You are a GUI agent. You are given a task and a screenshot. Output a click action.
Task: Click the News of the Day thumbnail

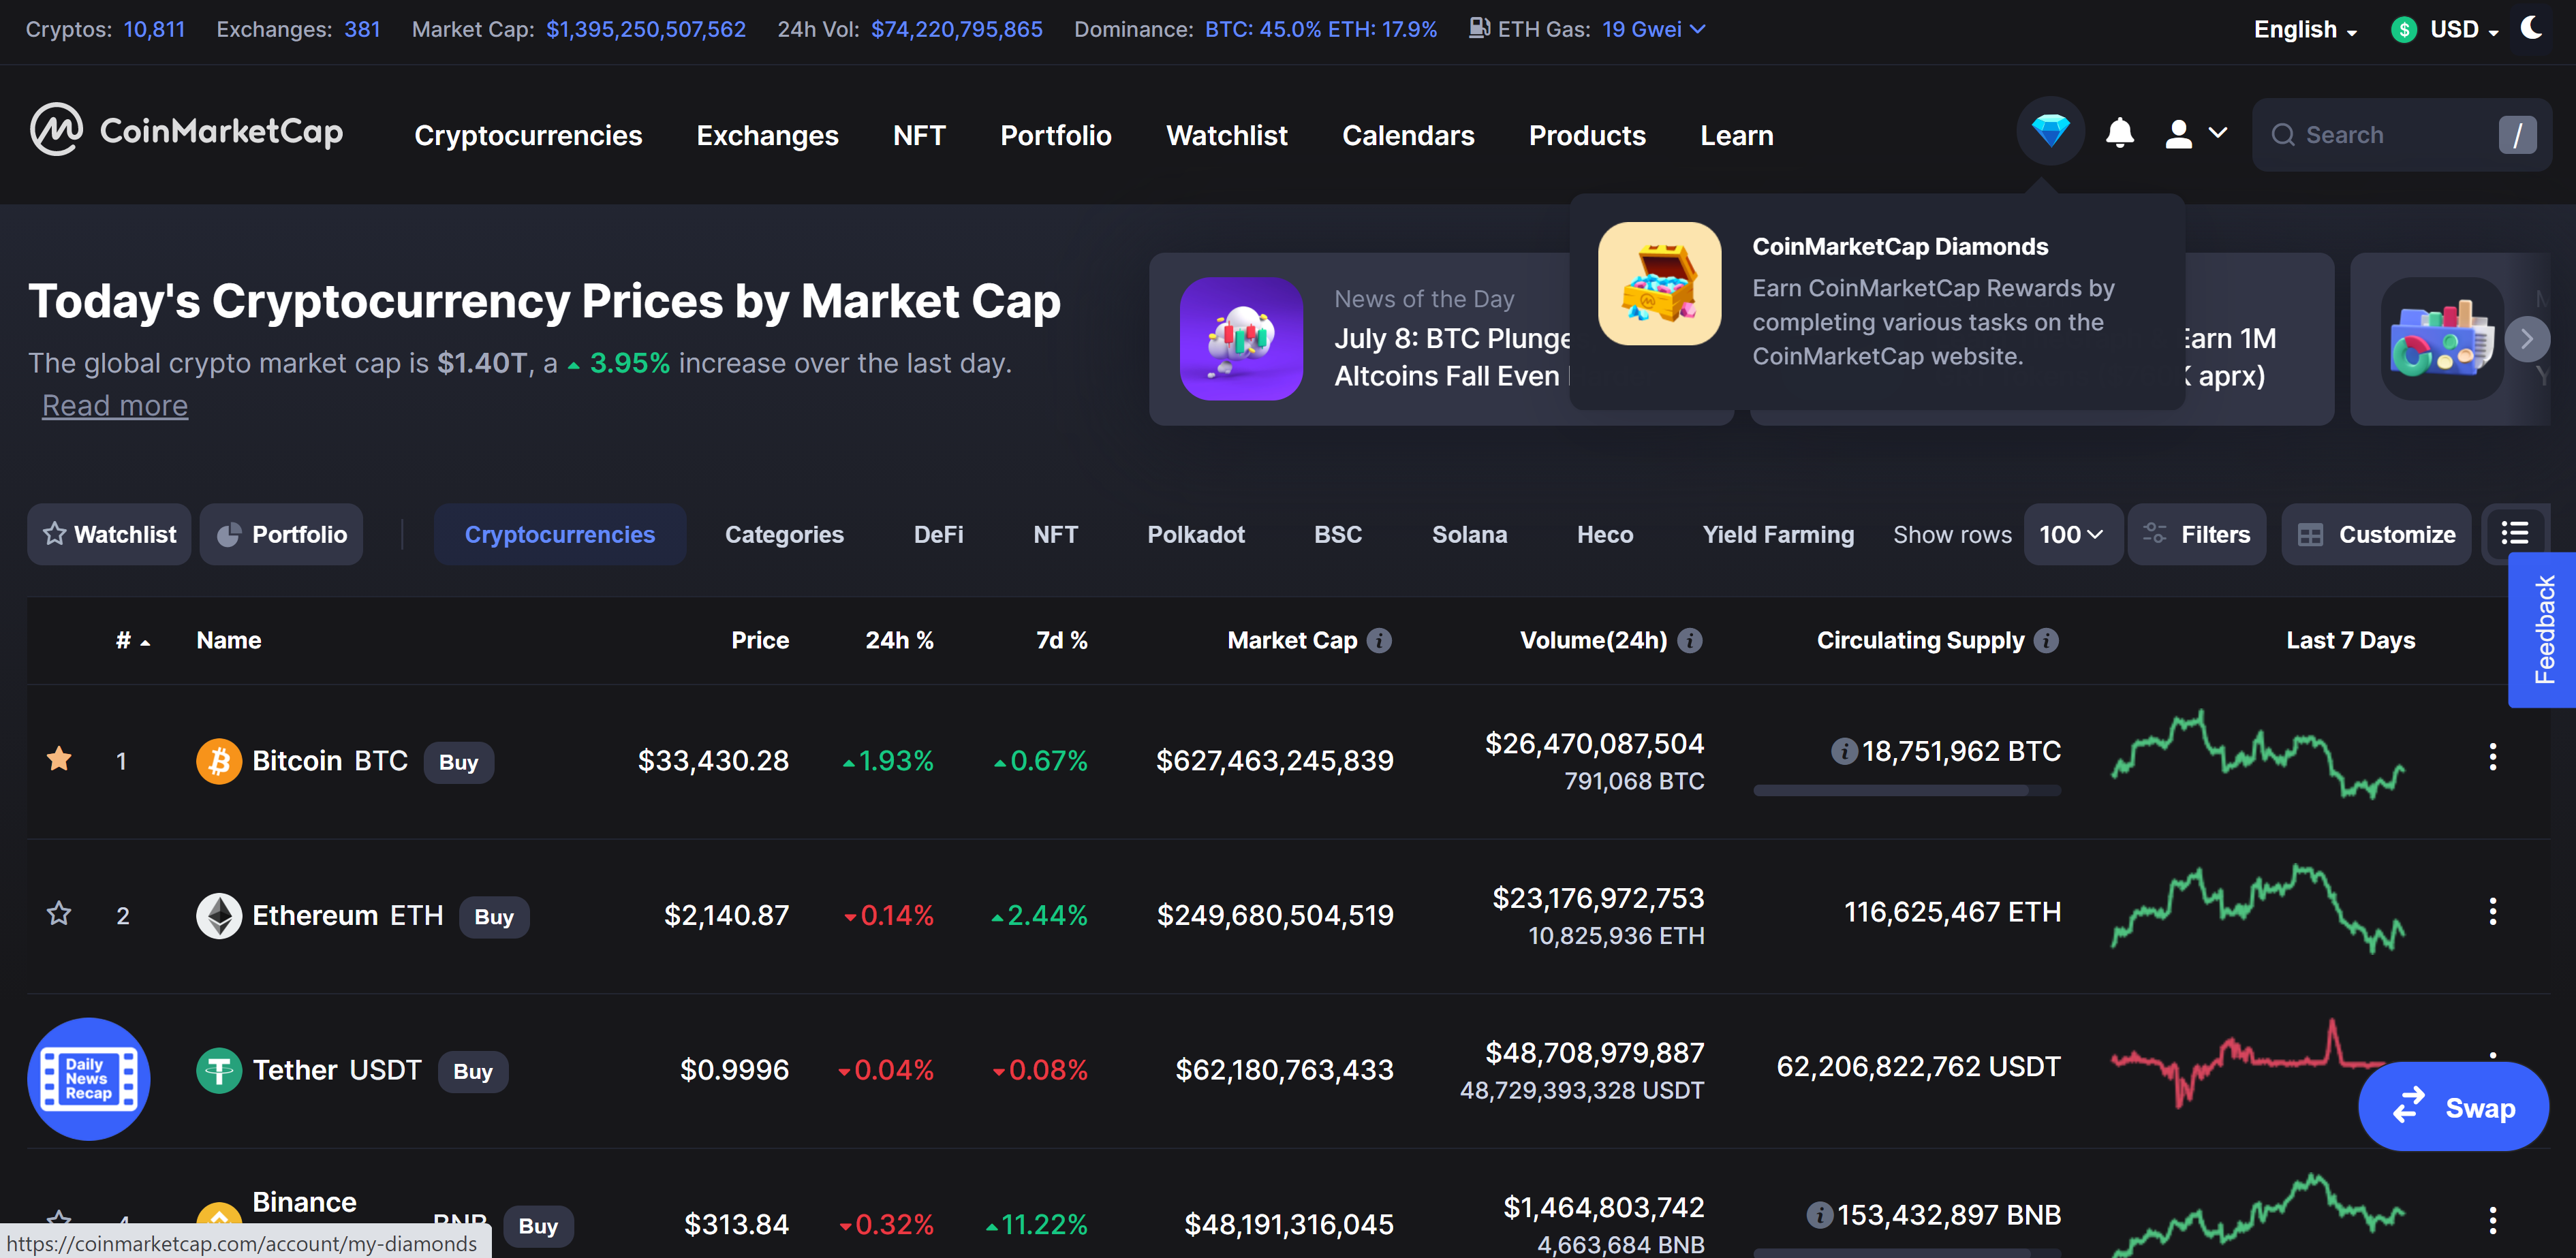(x=1241, y=339)
